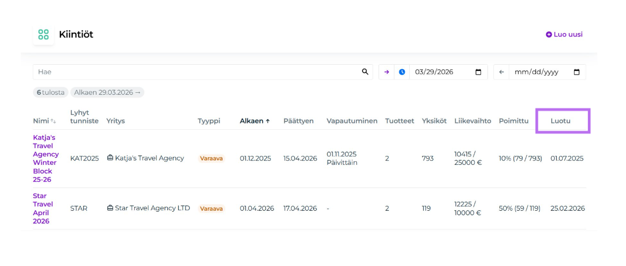Screen dimensions: 626x266
Task: Click the Varaava badge in Katja's row
Action: 211,158
